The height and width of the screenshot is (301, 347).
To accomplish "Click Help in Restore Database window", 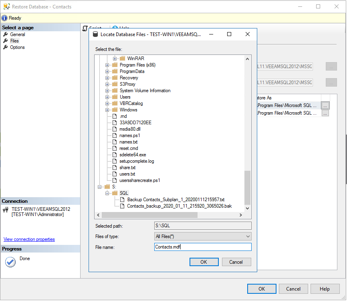I will tap(325, 289).
